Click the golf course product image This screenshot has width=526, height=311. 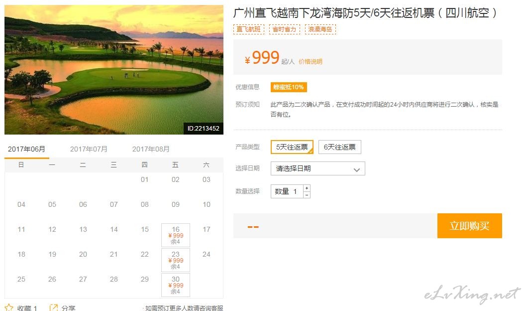coord(114,69)
